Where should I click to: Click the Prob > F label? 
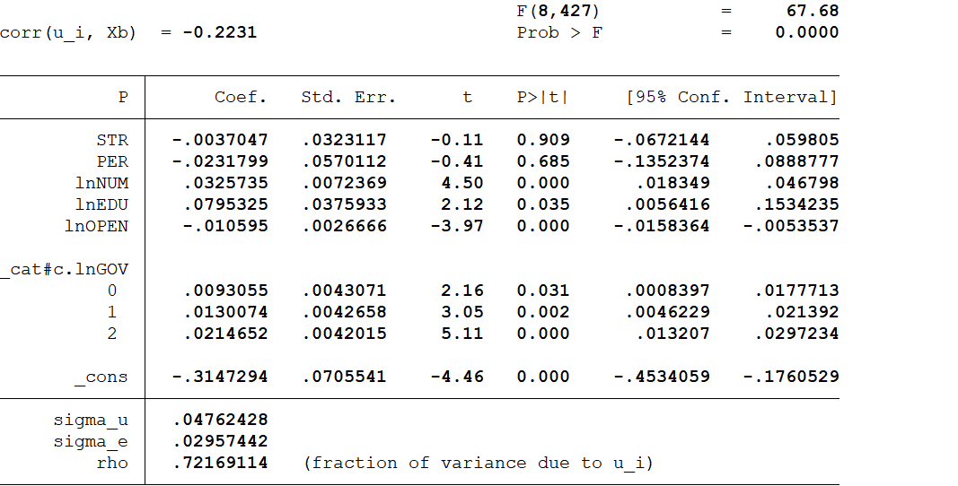(x=559, y=32)
